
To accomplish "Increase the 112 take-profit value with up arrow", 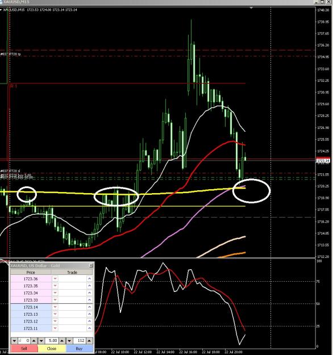I will pyautogui.click(x=89, y=340).
